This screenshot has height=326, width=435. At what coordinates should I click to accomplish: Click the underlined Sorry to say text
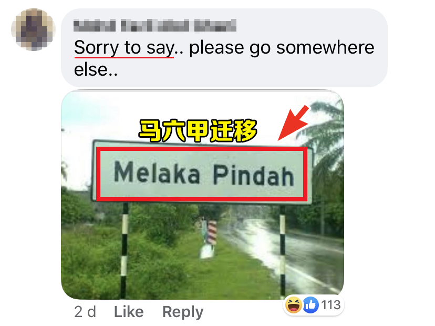point(124,47)
